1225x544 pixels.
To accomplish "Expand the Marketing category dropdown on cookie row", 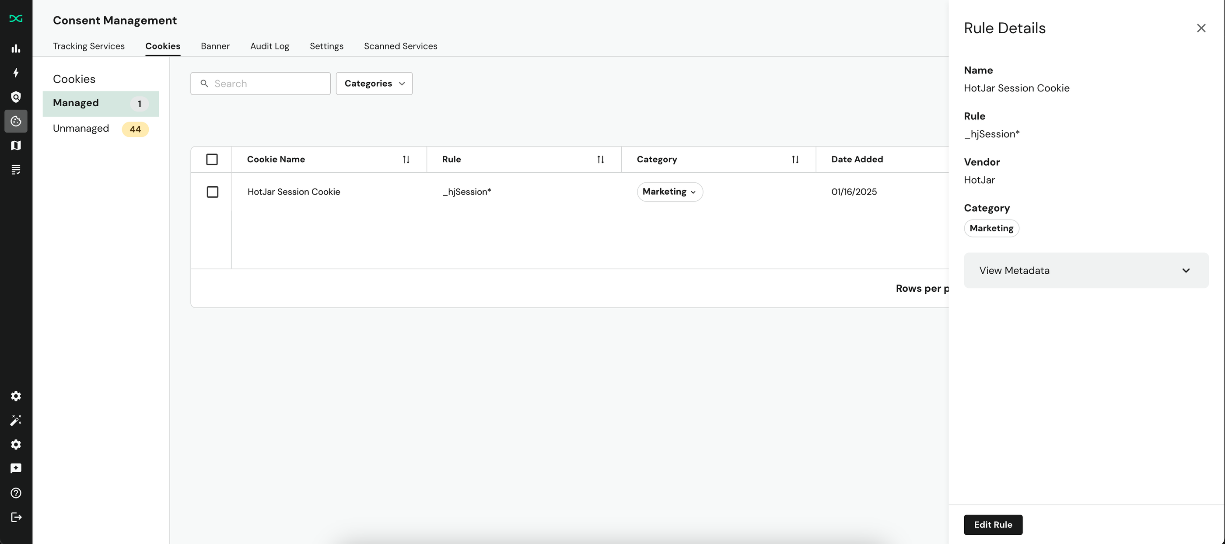I will [669, 191].
